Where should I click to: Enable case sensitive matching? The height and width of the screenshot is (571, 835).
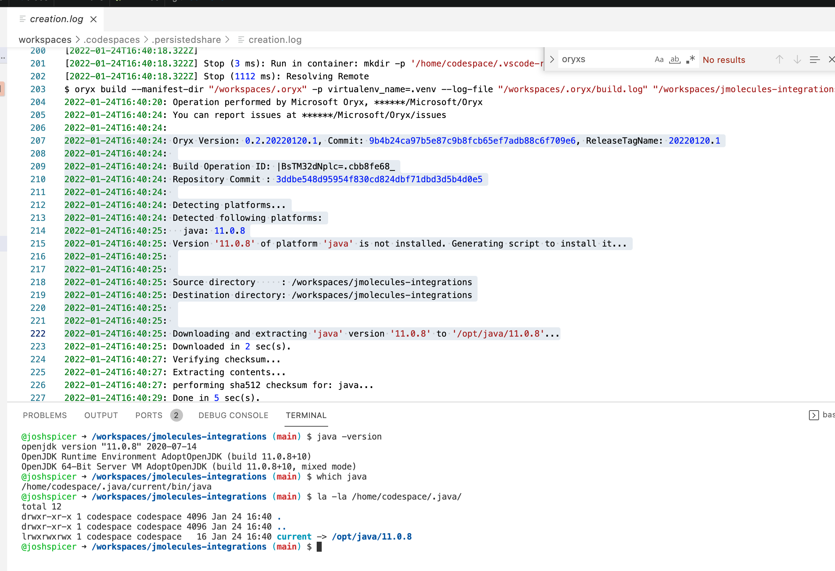659,59
